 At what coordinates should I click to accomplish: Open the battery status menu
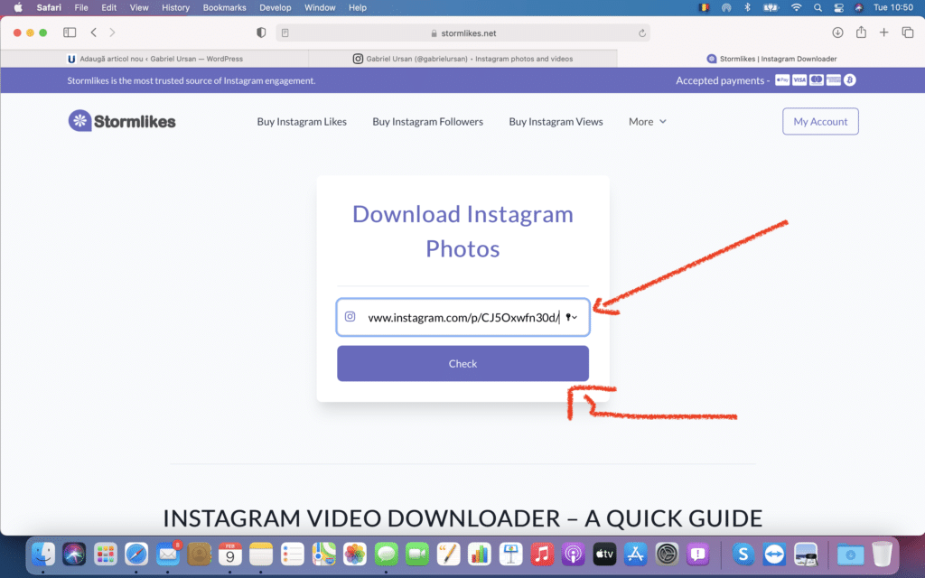[771, 7]
